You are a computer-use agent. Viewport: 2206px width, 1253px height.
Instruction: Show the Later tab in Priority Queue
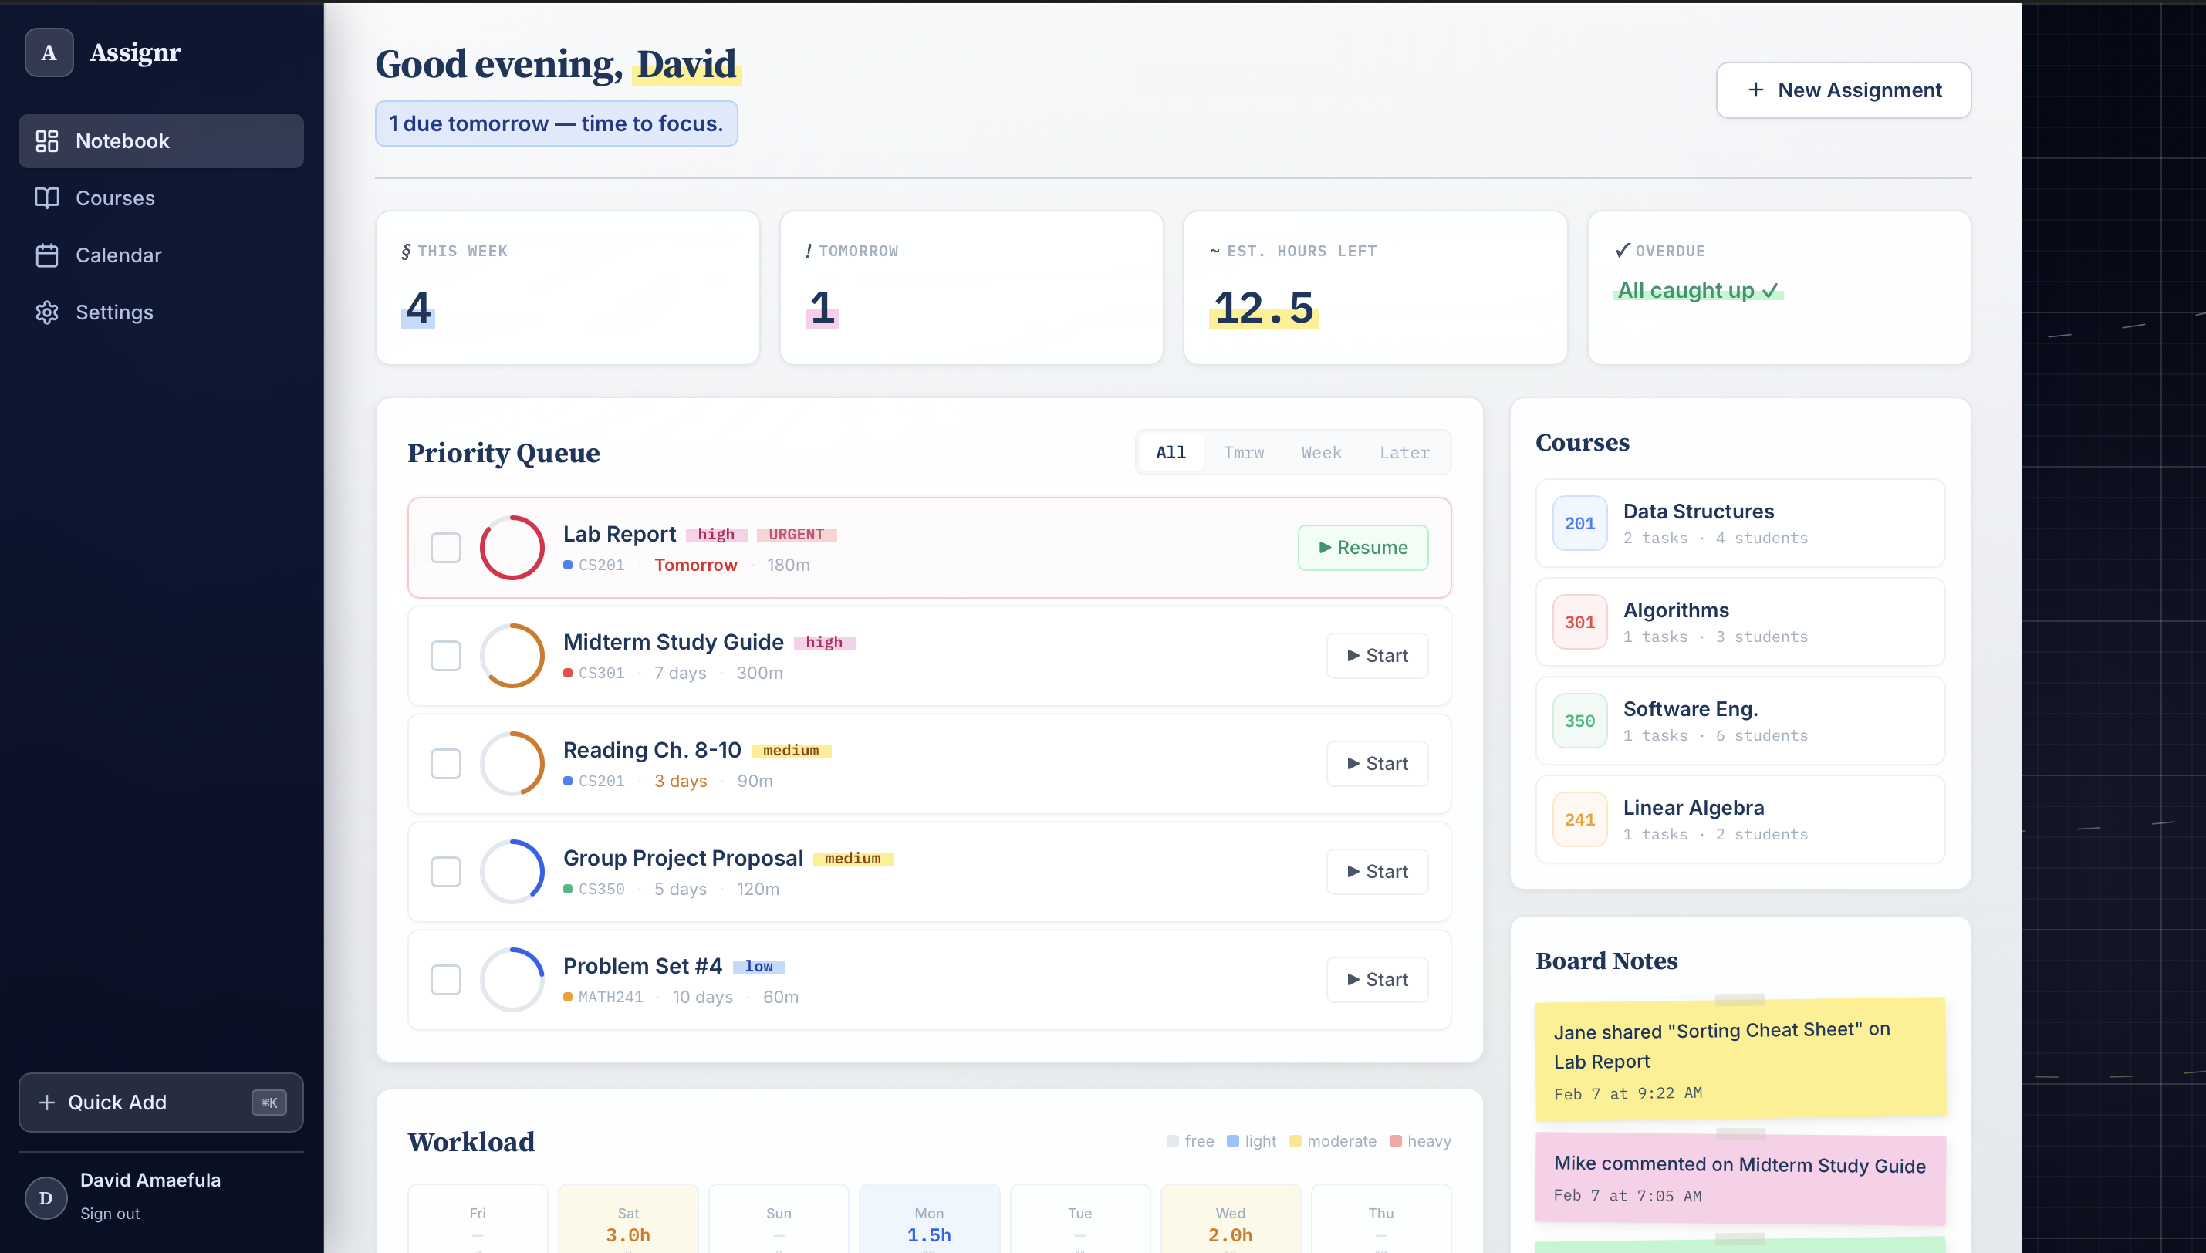point(1404,453)
